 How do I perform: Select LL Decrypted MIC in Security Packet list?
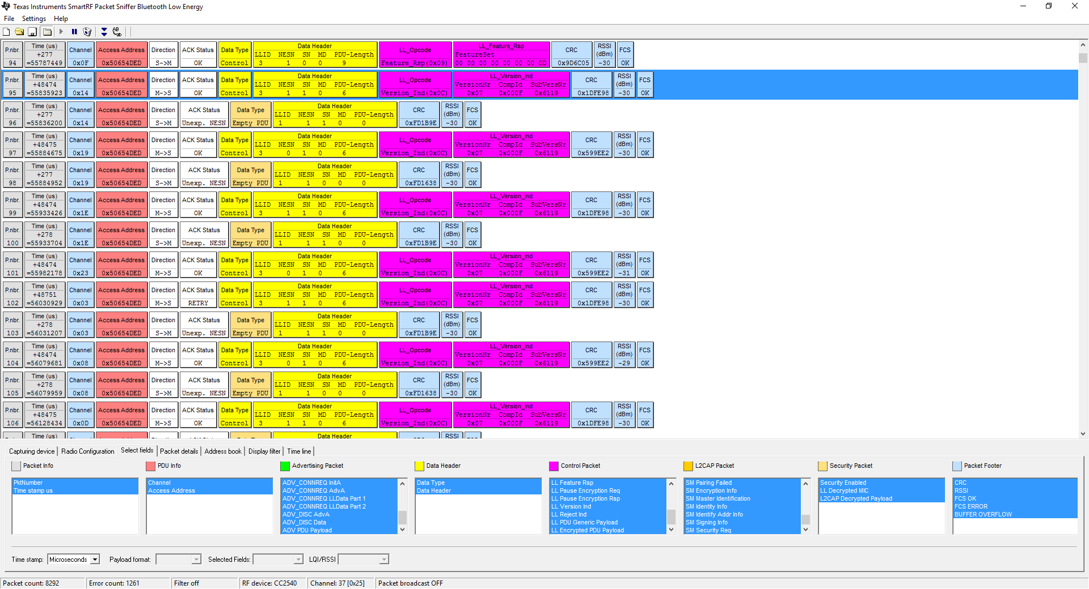pos(881,491)
